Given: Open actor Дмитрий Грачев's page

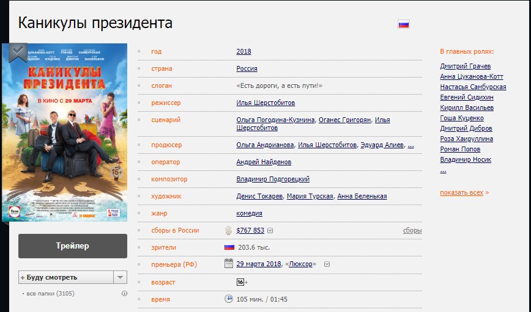Looking at the screenshot, I should [465, 67].
